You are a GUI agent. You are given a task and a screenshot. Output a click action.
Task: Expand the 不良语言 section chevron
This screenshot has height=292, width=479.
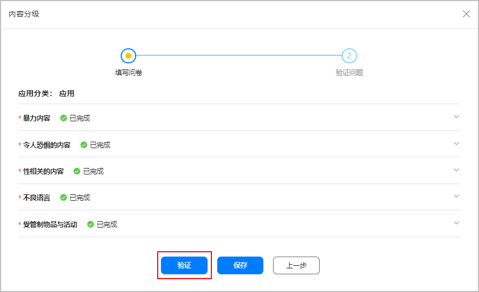click(456, 196)
